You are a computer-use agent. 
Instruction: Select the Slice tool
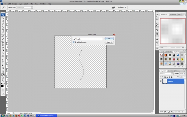click(x=3, y=32)
